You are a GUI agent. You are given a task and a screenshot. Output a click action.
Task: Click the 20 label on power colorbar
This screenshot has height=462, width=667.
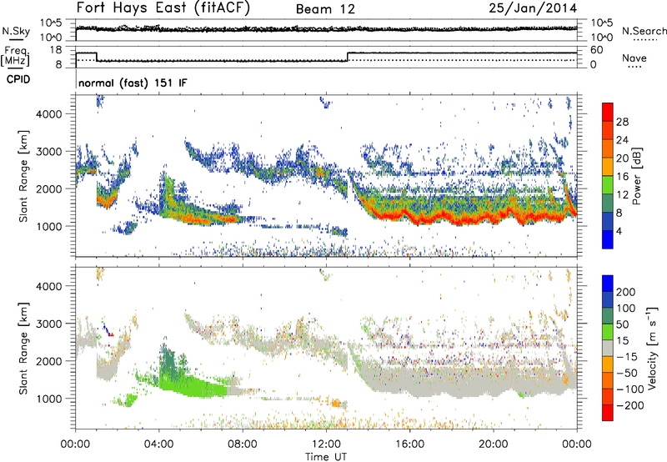tap(622, 158)
